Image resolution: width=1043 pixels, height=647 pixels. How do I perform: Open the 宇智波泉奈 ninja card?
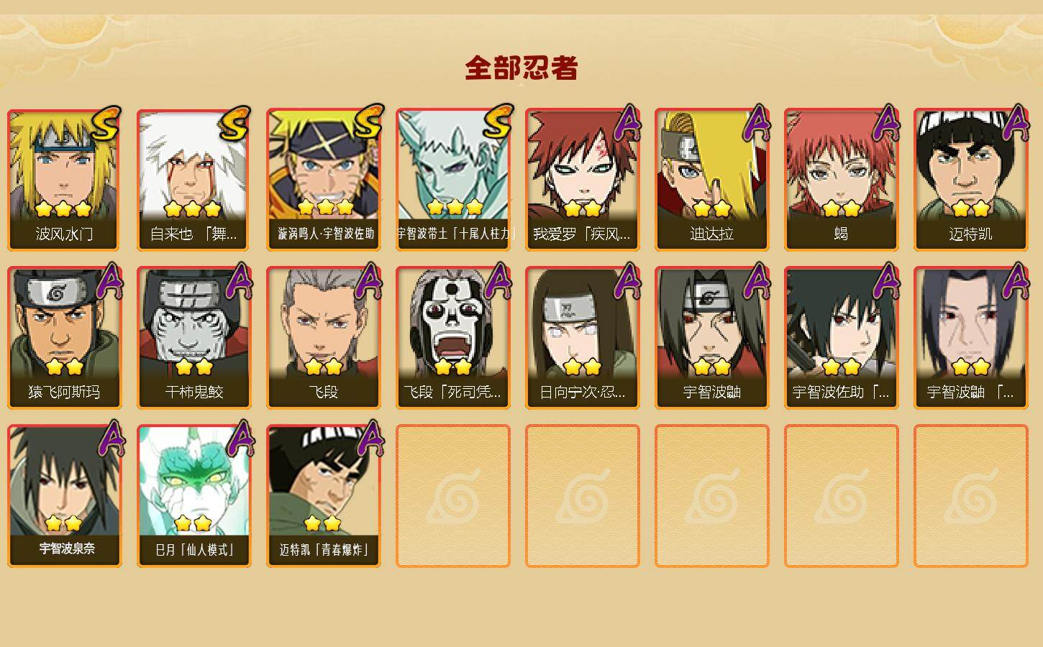click(65, 496)
